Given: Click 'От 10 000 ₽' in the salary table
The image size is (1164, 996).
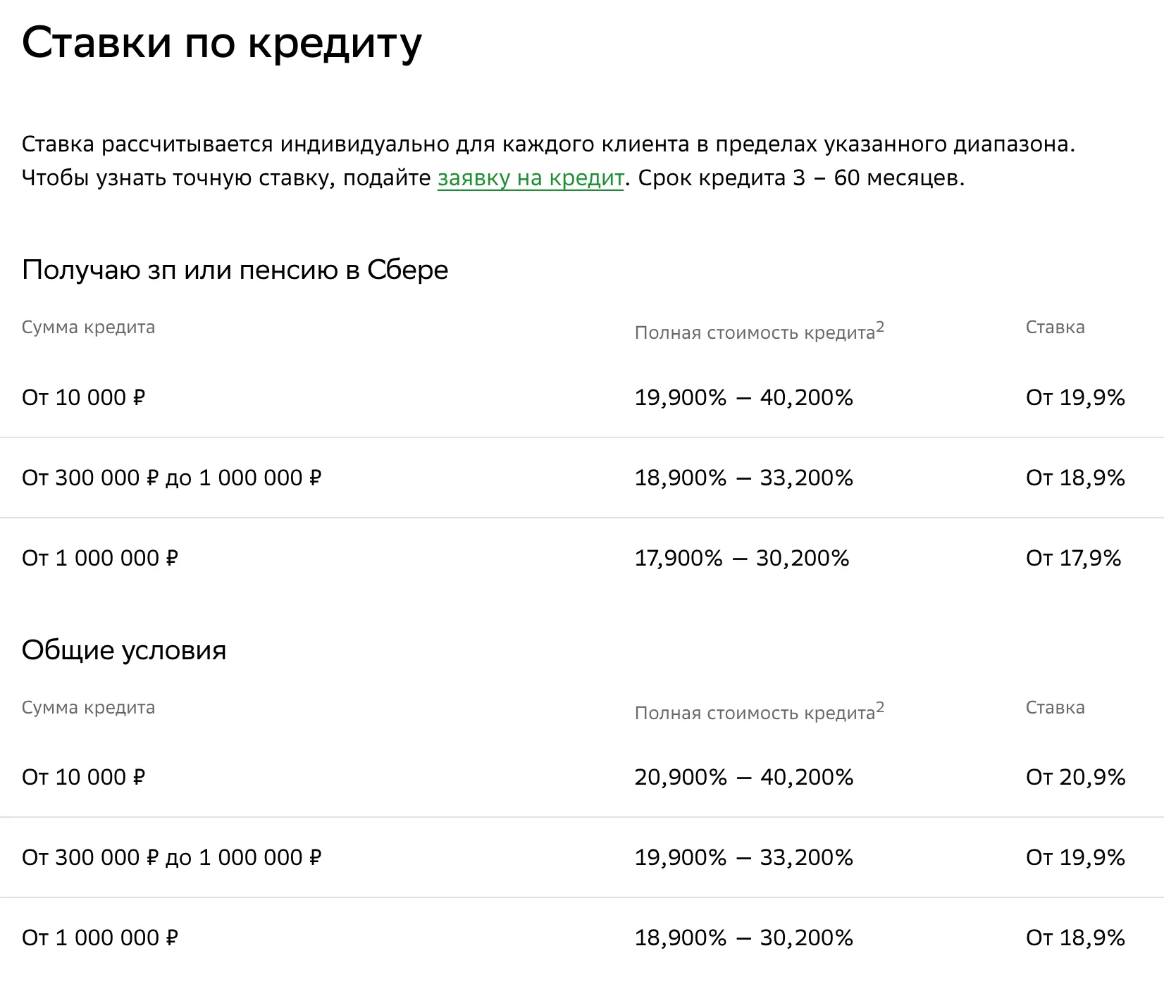Looking at the screenshot, I should coord(83,398).
